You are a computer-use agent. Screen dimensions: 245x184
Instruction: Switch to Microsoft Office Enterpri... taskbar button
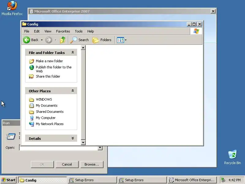coord(192,180)
